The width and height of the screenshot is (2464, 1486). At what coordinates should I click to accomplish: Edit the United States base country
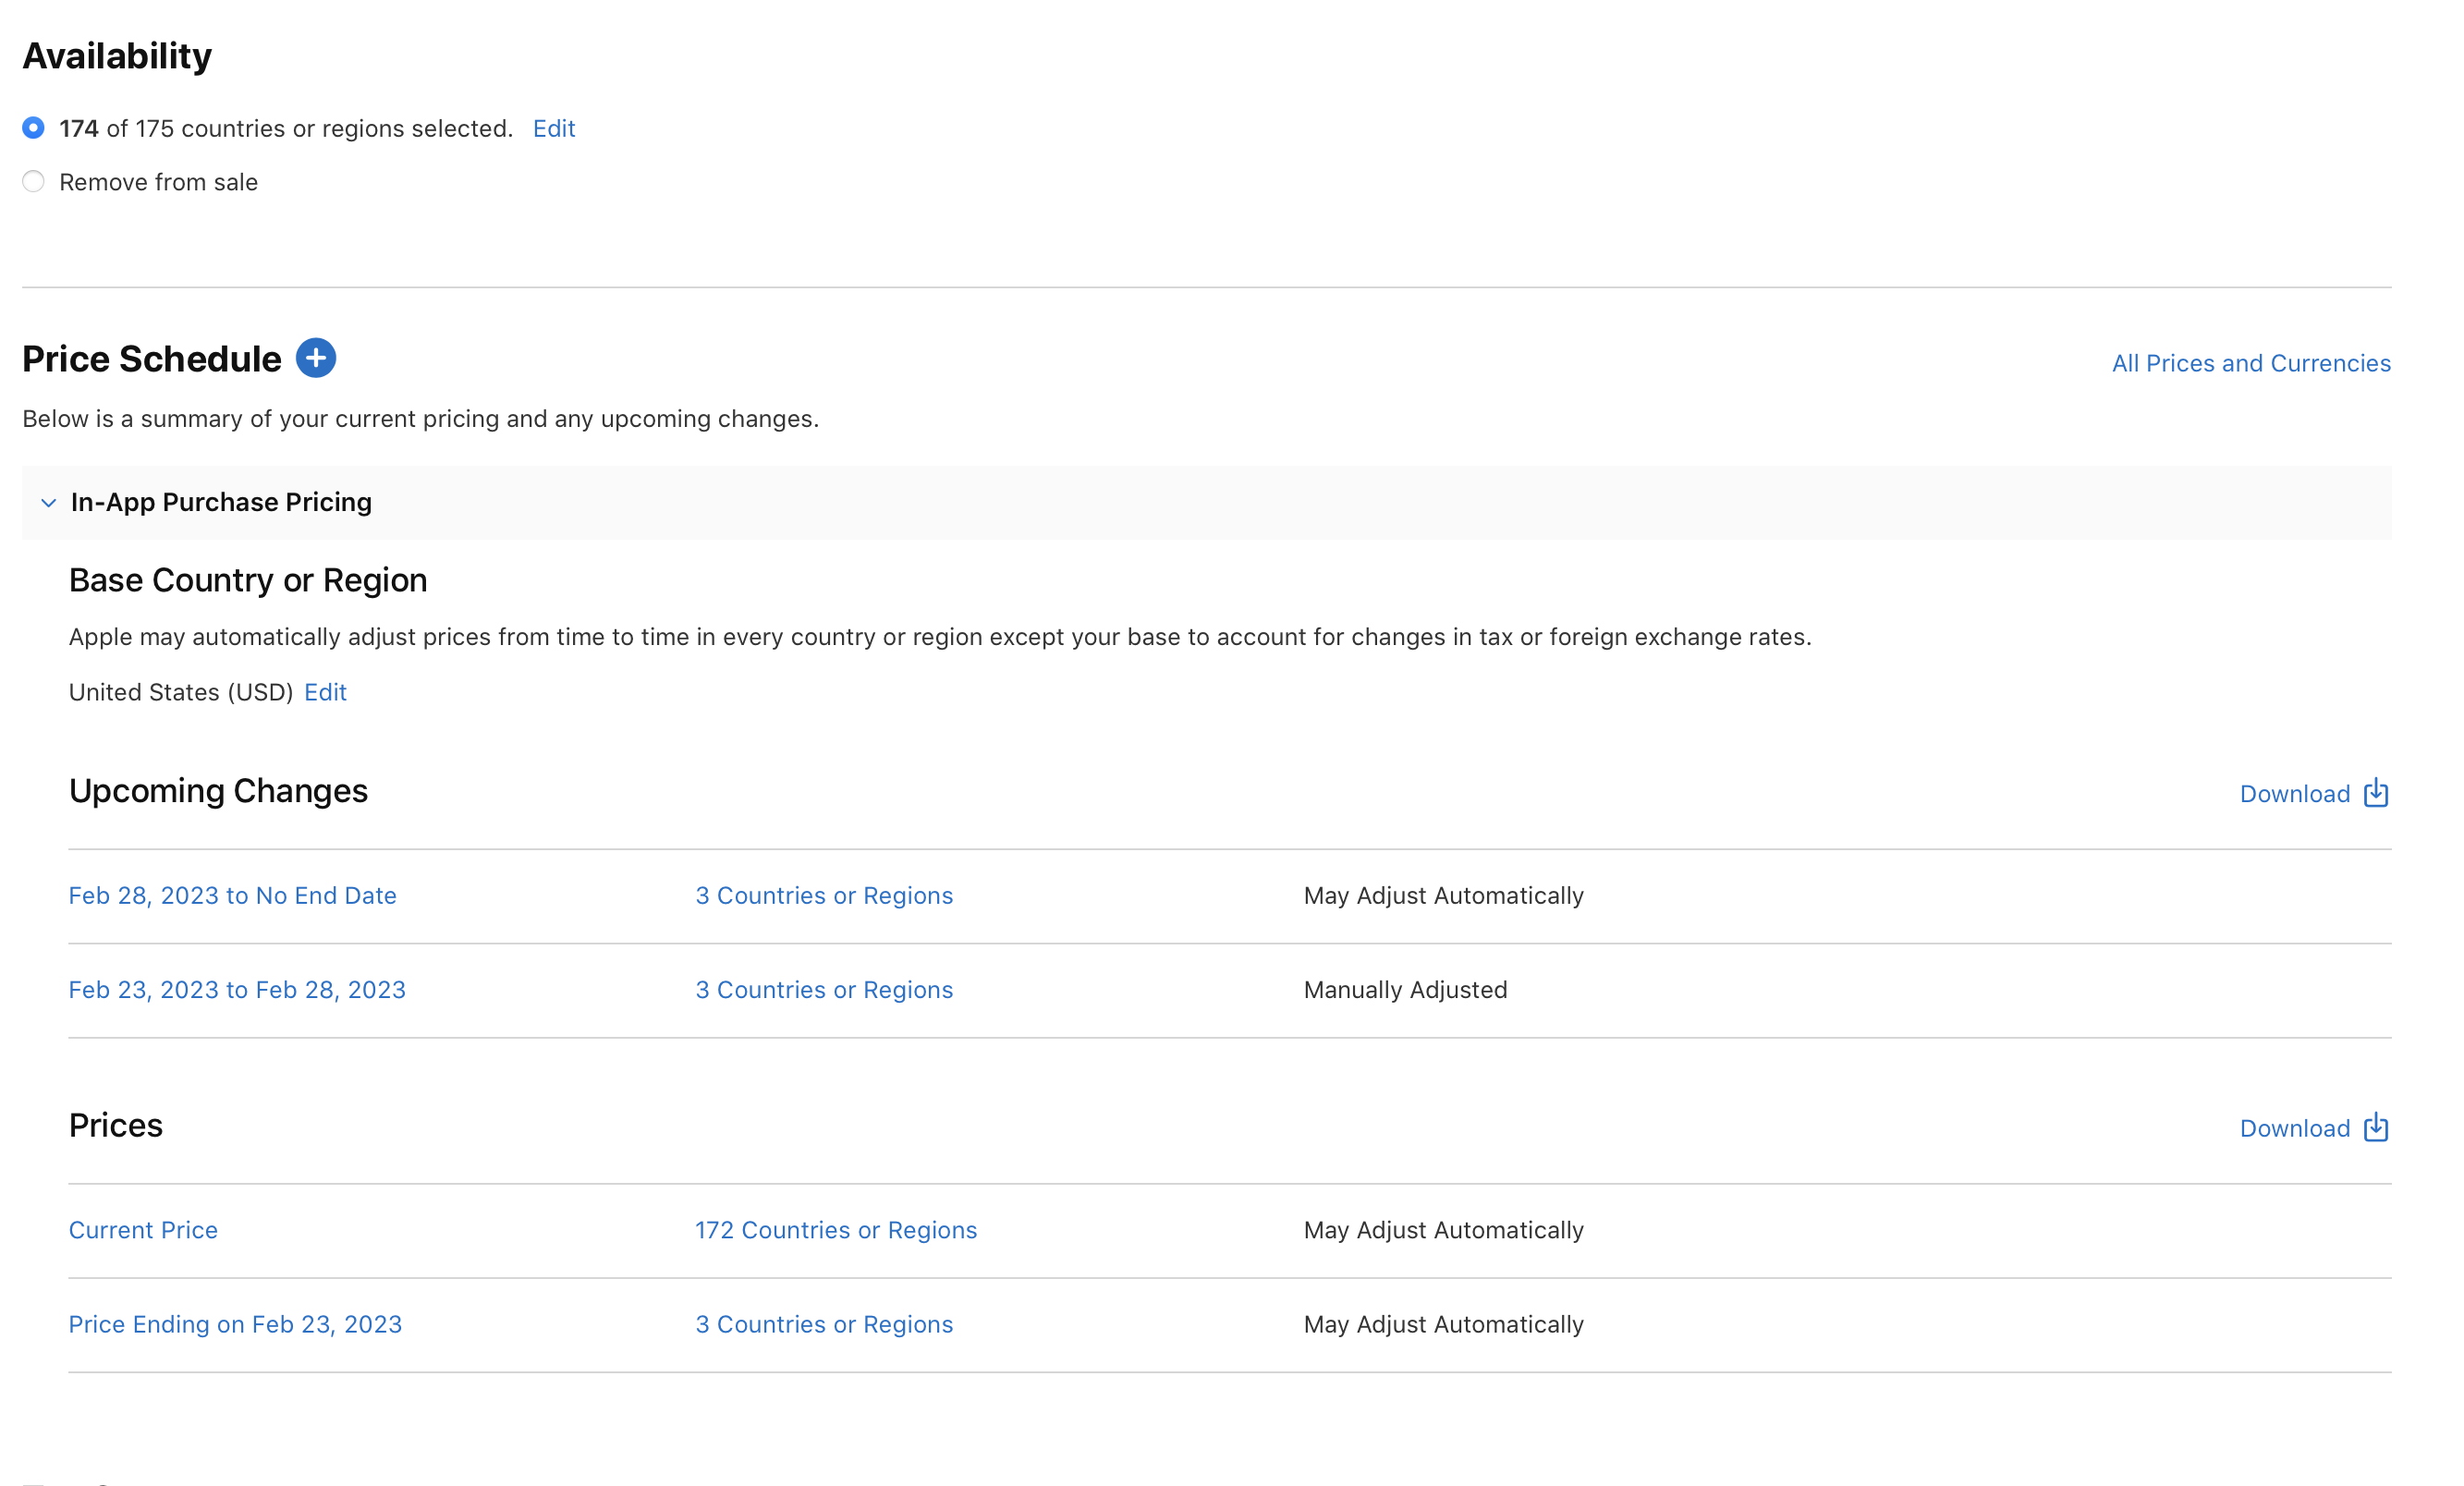[x=325, y=691]
